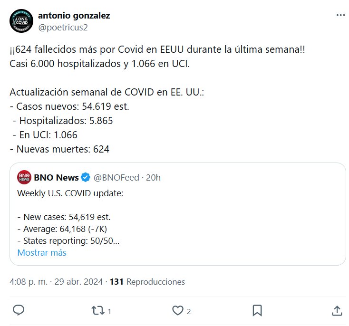Click the share upload arrow icon
Image resolution: width=349 pixels, height=326 pixels.
coord(336,310)
